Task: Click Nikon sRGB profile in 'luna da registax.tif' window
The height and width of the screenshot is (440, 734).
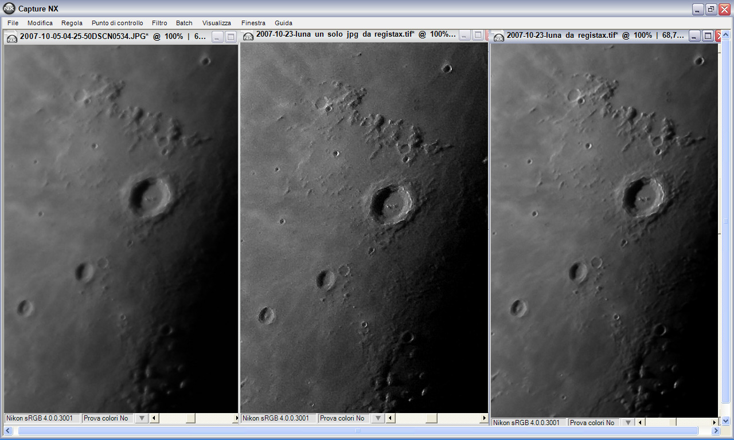Action: pyautogui.click(x=529, y=422)
